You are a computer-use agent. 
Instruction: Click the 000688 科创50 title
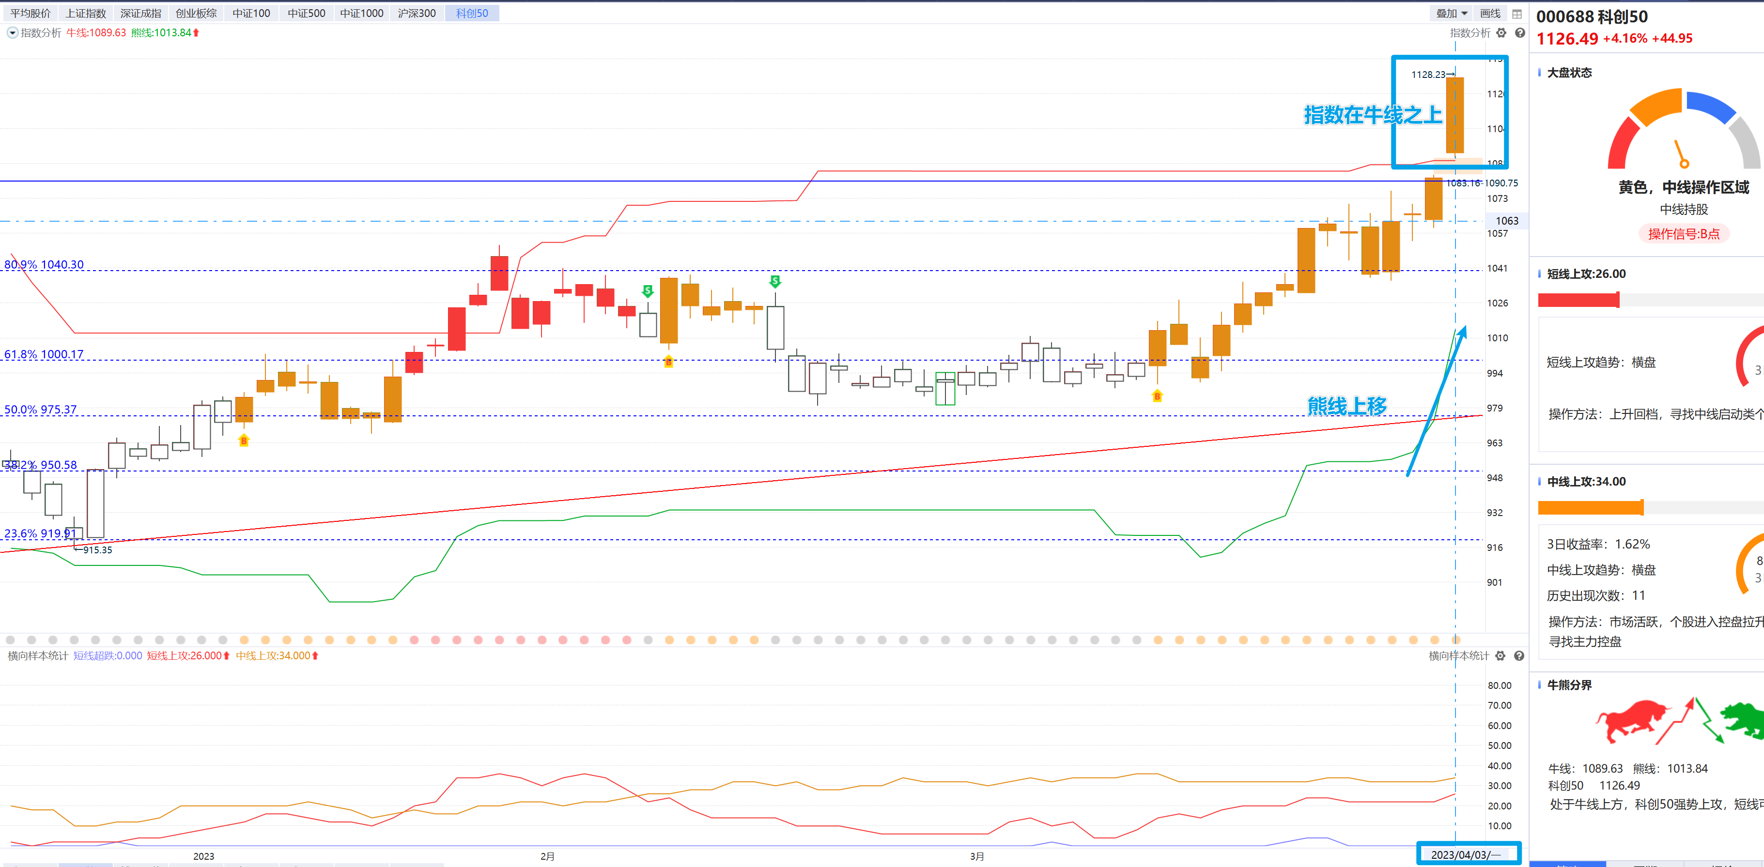point(1592,16)
